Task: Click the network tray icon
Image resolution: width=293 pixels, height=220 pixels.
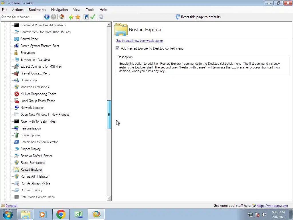Action: [x=250, y=215]
